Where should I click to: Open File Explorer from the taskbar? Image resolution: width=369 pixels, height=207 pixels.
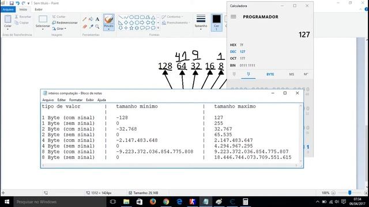[126, 202]
